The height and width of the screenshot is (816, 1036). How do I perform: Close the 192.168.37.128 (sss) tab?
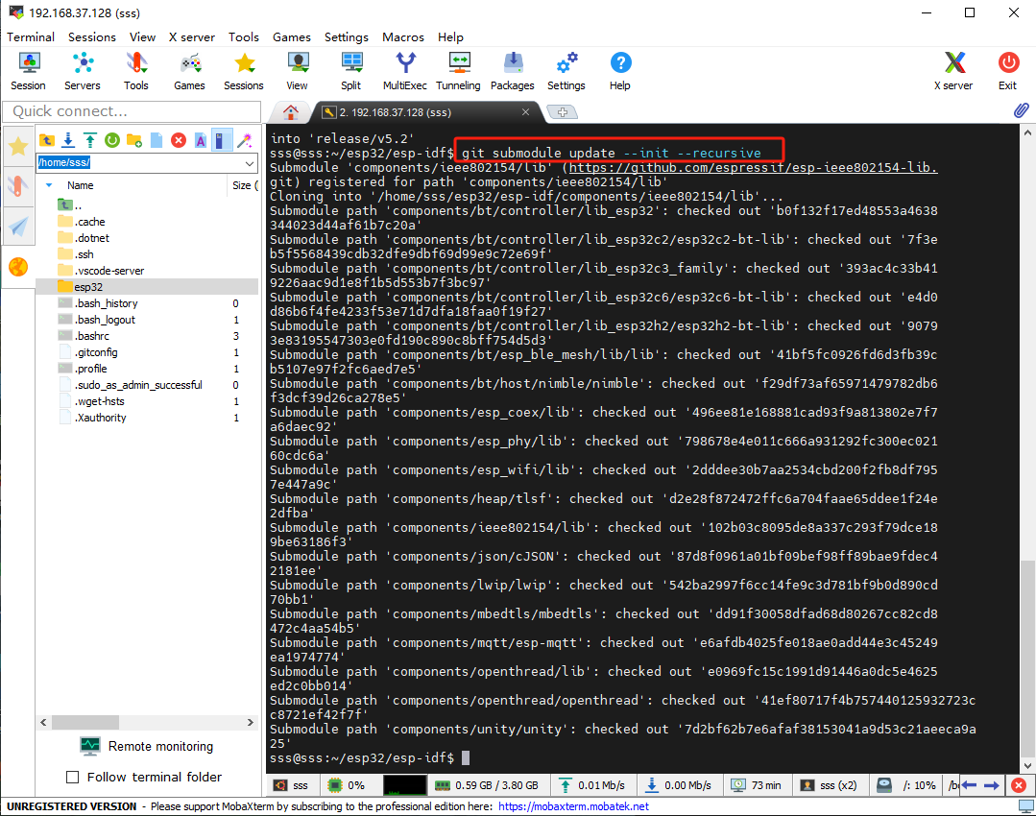[526, 111]
